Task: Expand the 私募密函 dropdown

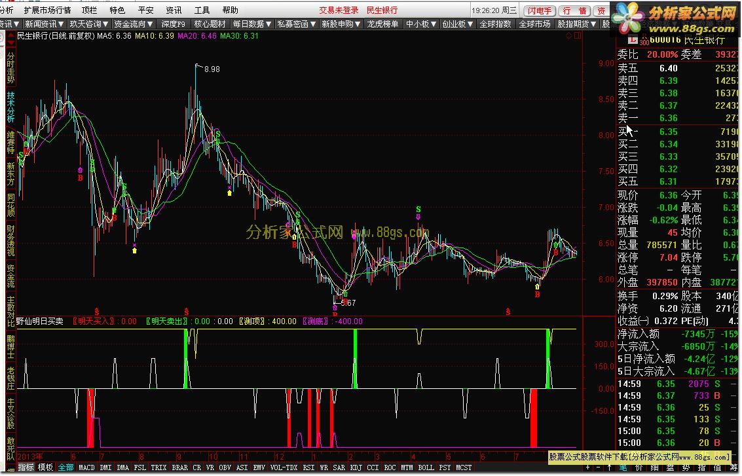Action: pyautogui.click(x=296, y=24)
